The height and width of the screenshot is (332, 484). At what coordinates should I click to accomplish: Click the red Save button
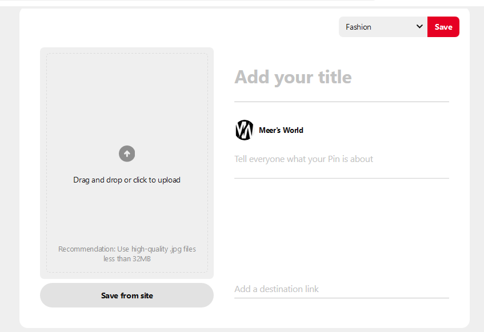(443, 26)
